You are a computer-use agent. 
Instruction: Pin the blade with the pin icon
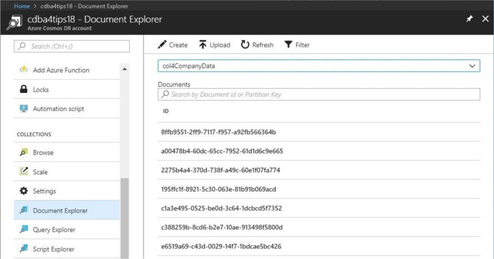(470, 19)
